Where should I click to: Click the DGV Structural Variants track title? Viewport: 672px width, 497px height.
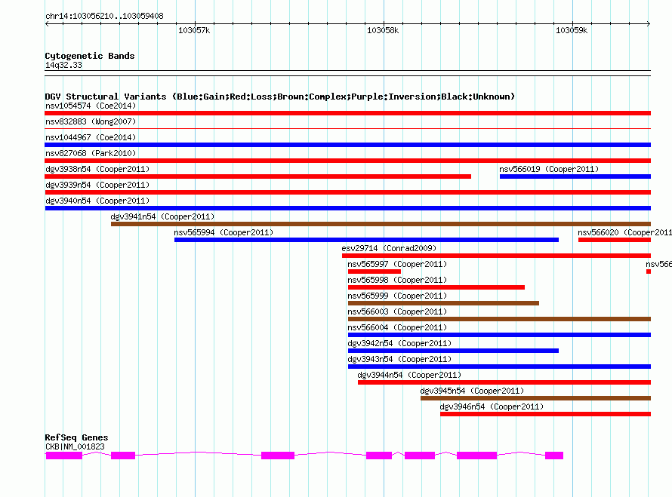click(280, 97)
